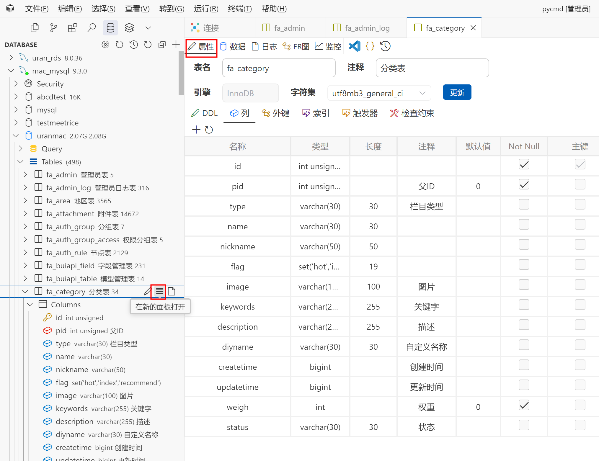Open the 终端(T) menu

[240, 9]
